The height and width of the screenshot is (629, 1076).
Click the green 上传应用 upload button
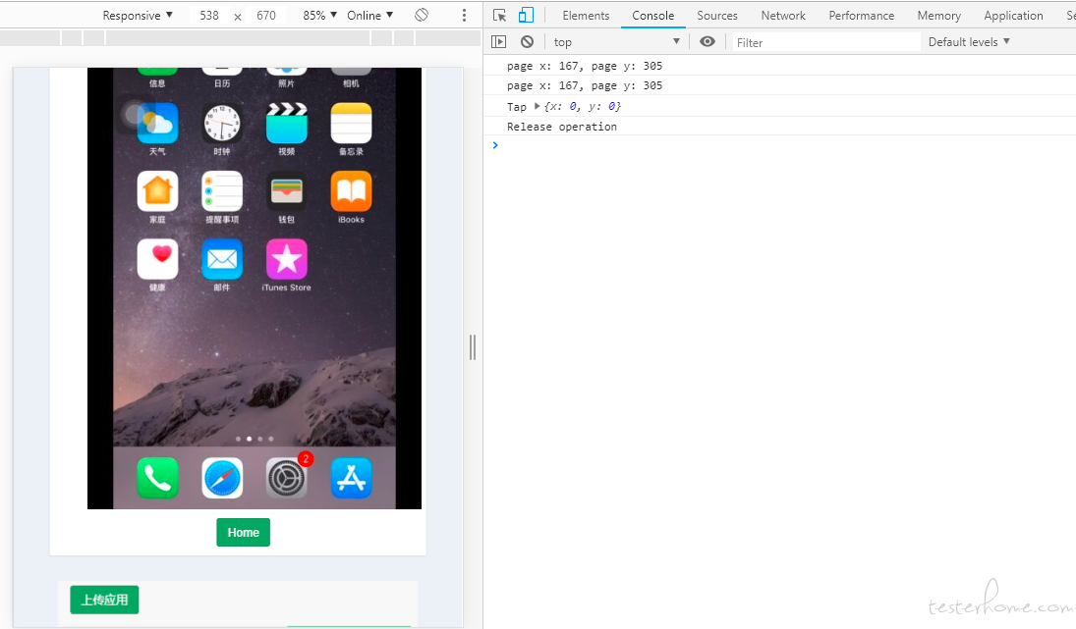coord(104,600)
